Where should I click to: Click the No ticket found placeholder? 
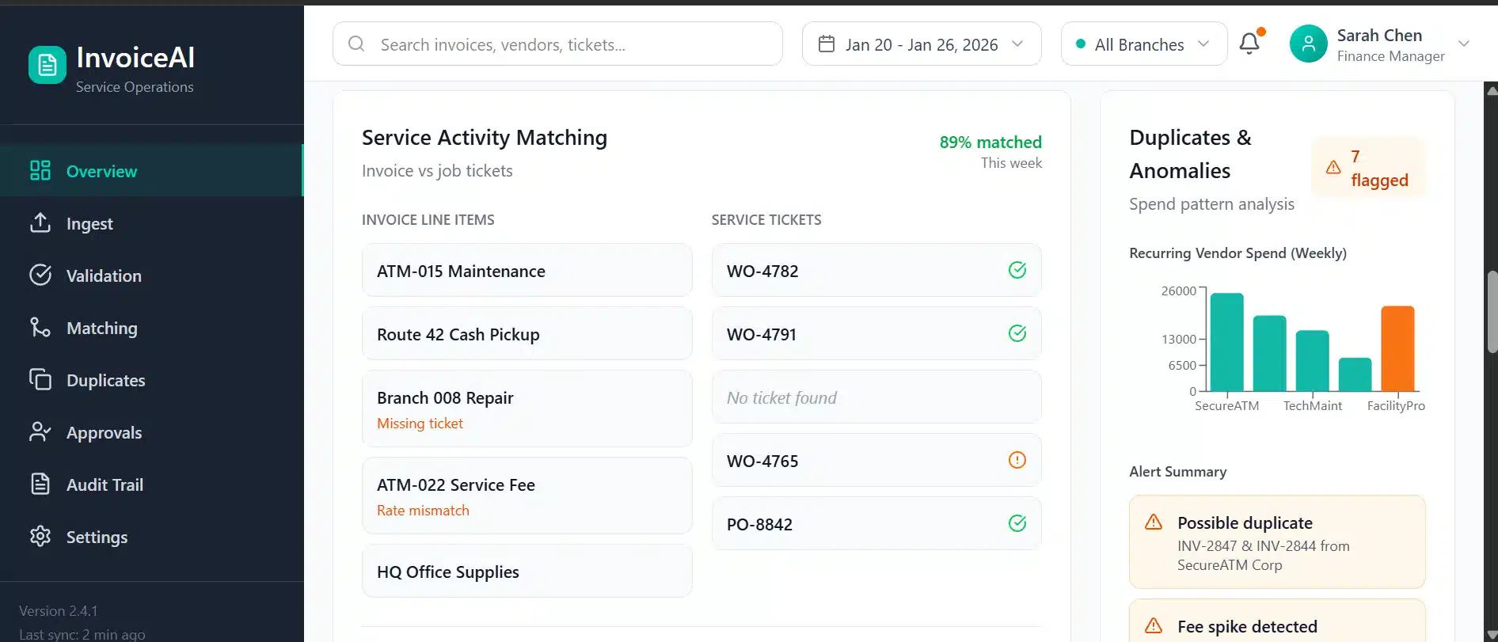point(876,397)
